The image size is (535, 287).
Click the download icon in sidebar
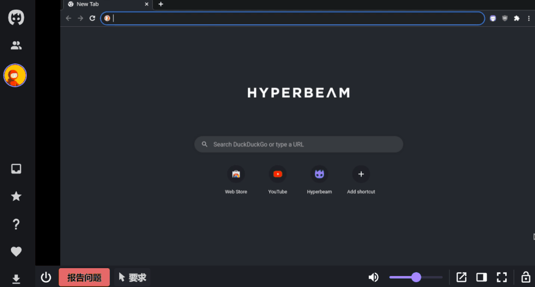(16, 279)
